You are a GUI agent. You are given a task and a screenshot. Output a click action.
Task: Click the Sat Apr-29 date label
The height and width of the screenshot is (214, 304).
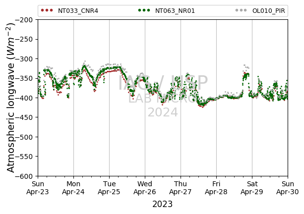coord(252,188)
